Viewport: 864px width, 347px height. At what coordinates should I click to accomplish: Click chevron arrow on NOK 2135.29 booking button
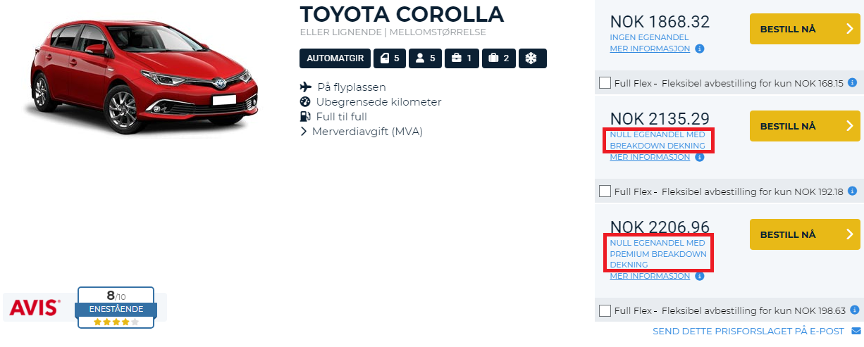[x=848, y=127]
